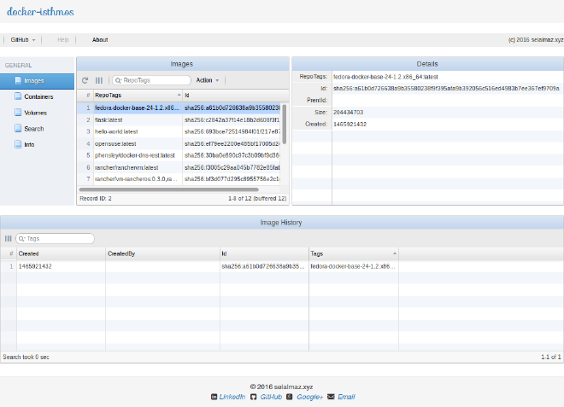Screen dimensions: 564x407
Task: Select Images in the sidebar
Action: pyautogui.click(x=37, y=81)
